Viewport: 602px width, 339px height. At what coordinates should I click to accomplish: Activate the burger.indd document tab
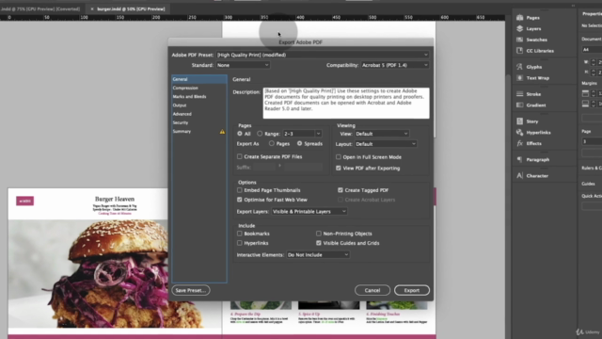tap(131, 8)
